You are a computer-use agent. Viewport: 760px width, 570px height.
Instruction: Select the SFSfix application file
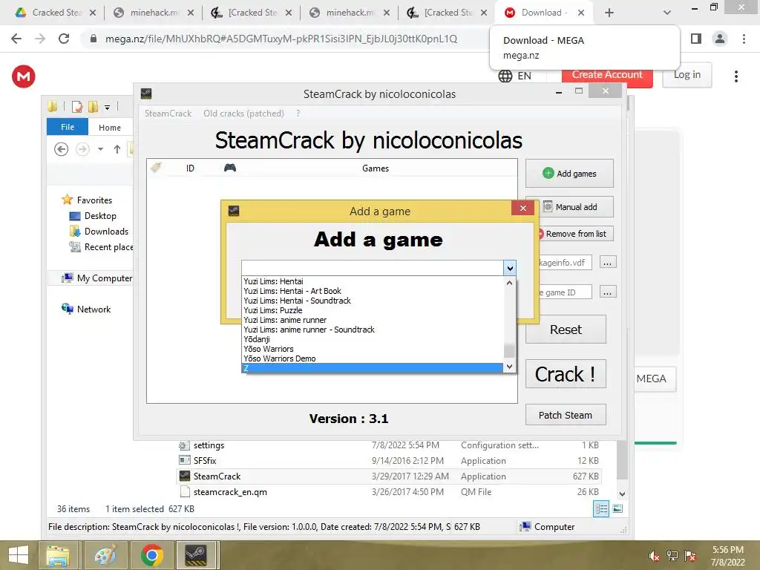pos(389,460)
